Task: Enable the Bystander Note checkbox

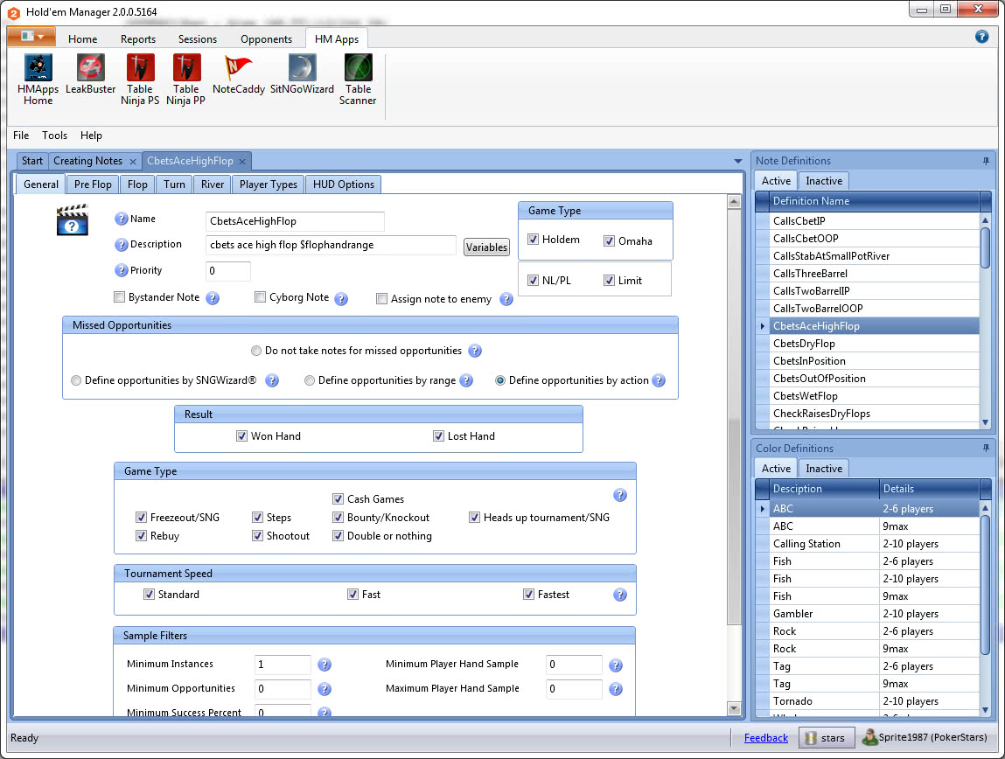Action: (120, 297)
